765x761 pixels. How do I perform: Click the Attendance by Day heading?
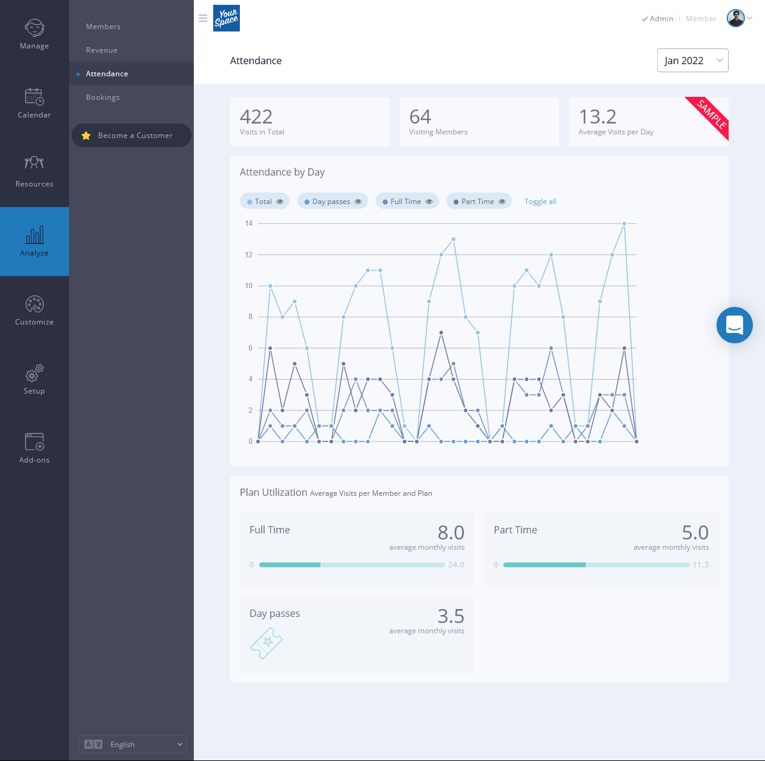282,172
